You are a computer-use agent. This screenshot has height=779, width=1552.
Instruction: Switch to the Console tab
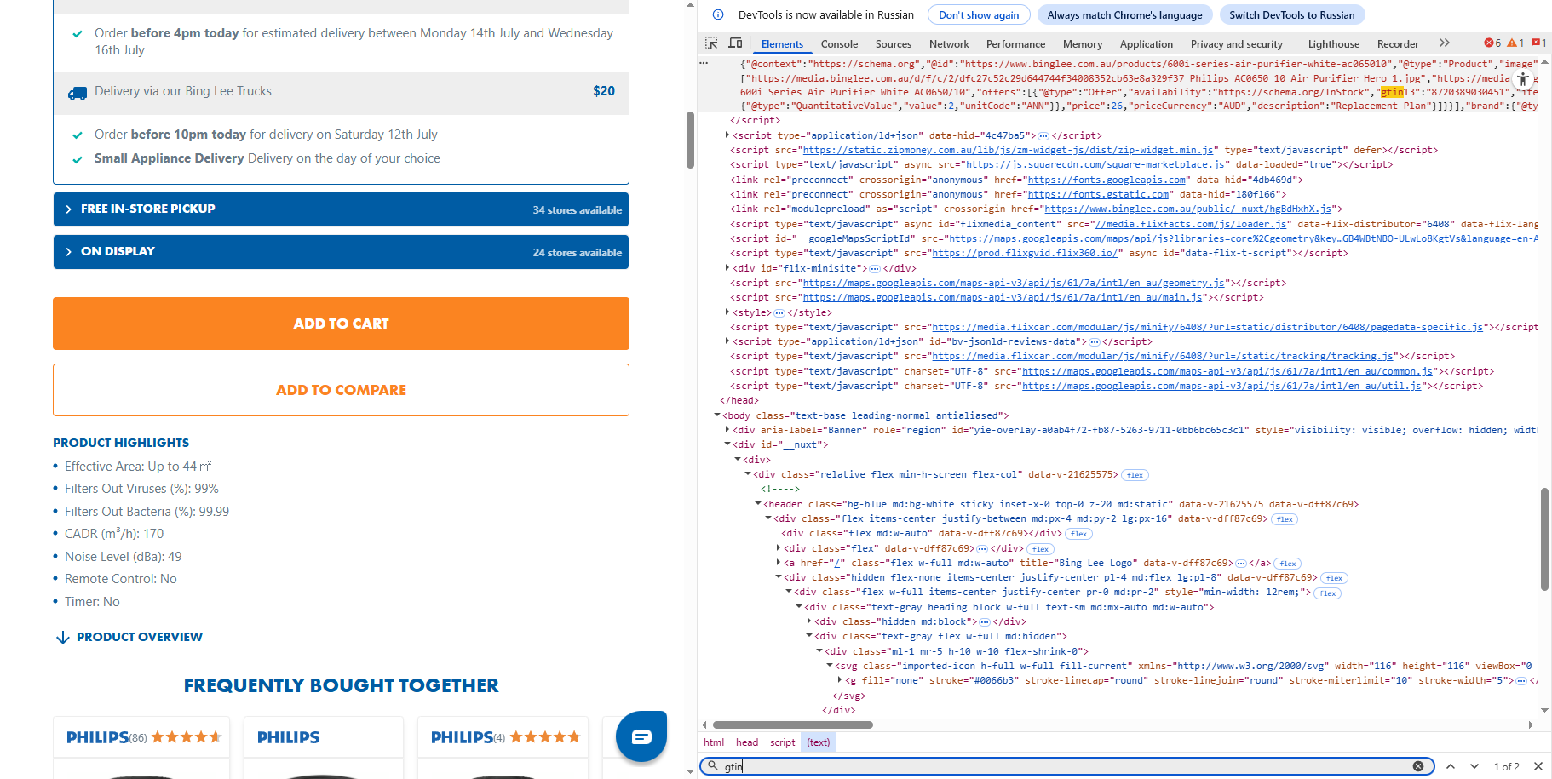click(x=839, y=44)
